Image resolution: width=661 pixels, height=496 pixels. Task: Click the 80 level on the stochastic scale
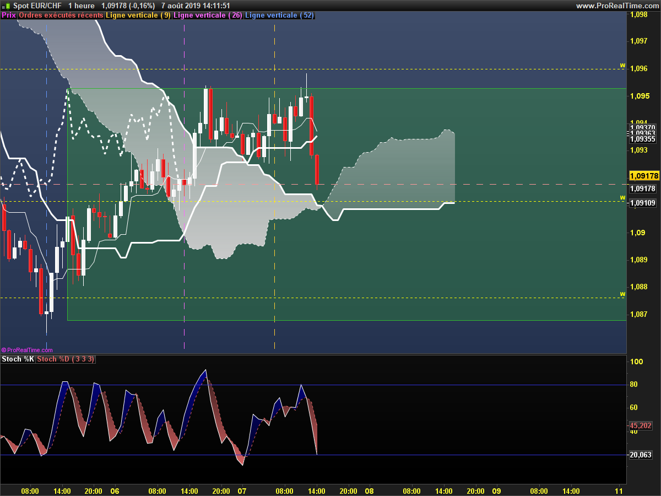click(634, 385)
